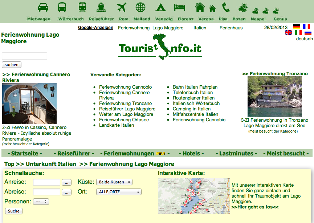Image resolution: width=314 pixels, height=223 pixels.
Task: Open the Ferienwohnung Cannobio category link
Action: click(x=125, y=87)
